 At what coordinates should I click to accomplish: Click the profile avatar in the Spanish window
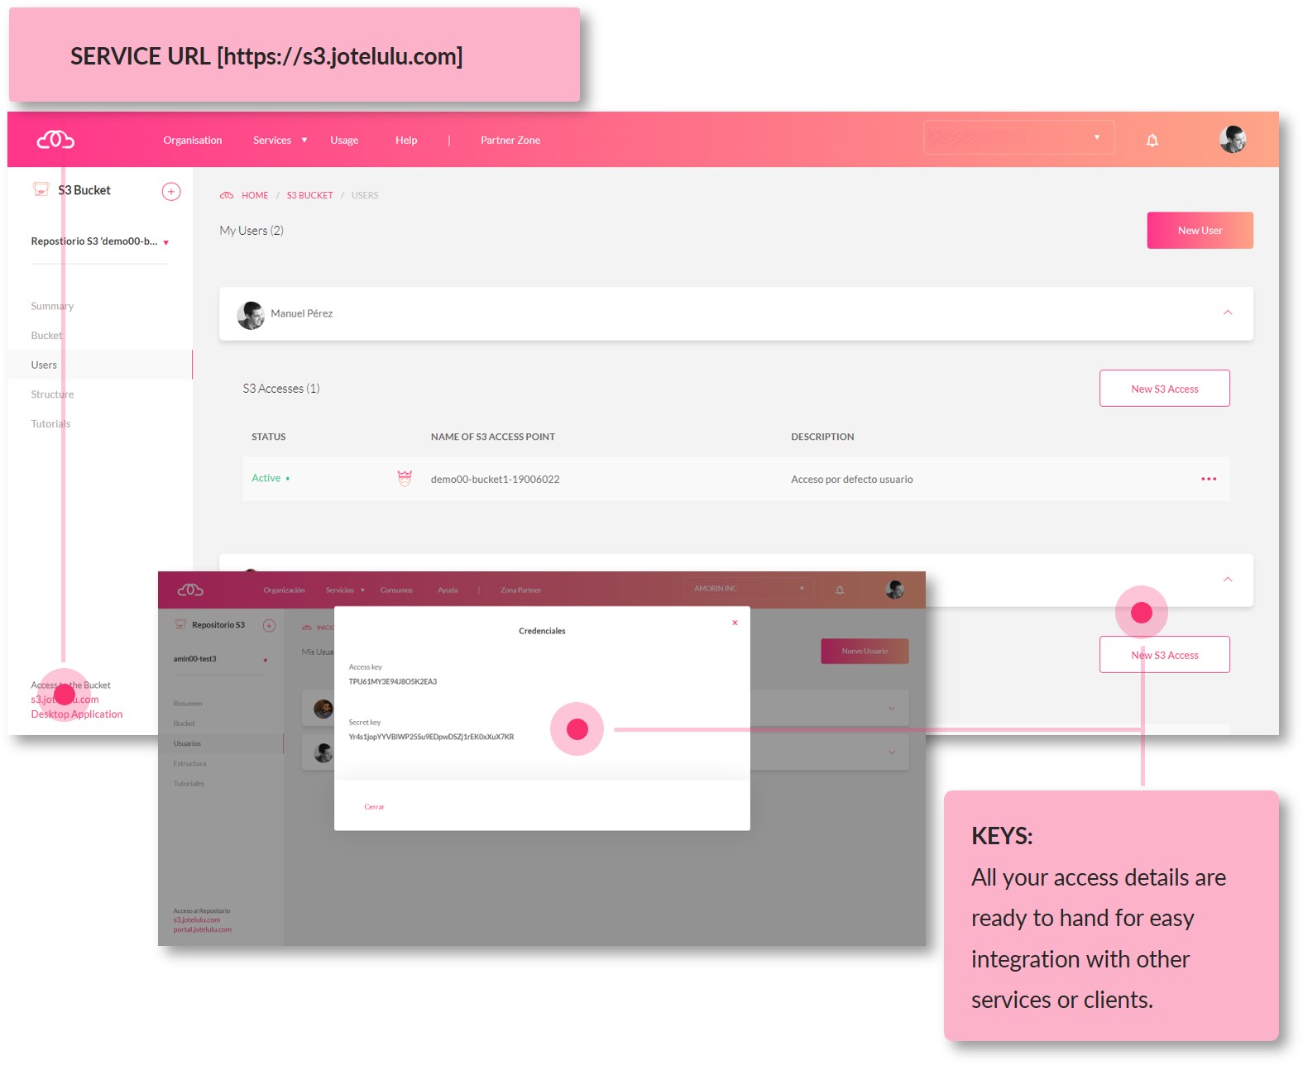(x=894, y=590)
